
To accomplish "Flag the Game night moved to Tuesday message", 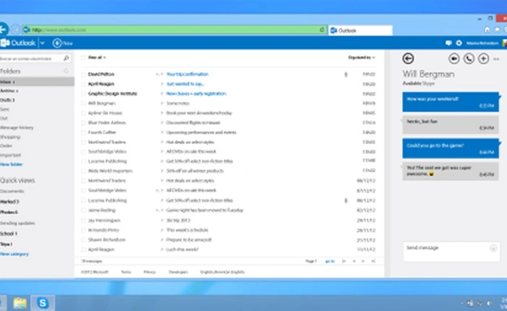I will tap(162, 210).
